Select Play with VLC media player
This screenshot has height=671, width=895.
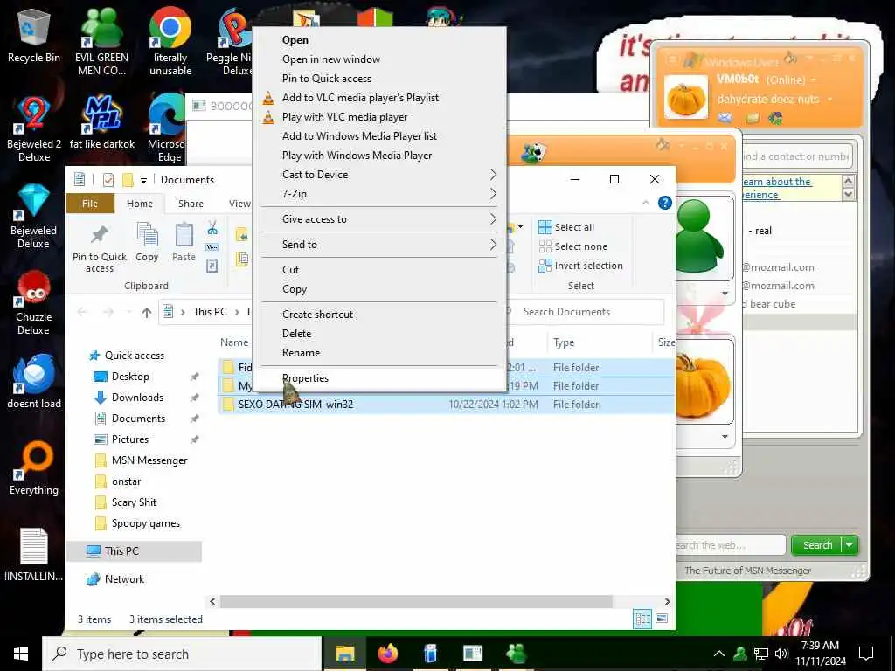[379, 117]
